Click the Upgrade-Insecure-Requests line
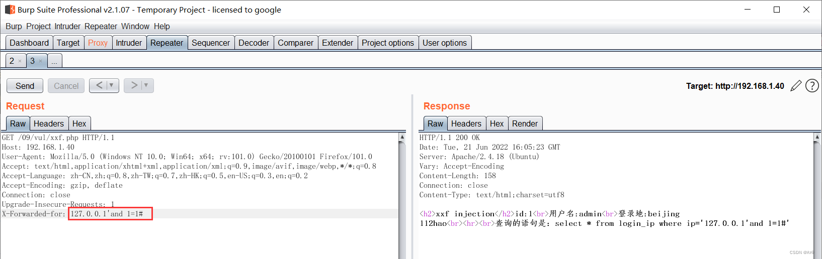The height and width of the screenshot is (259, 822). (x=58, y=204)
